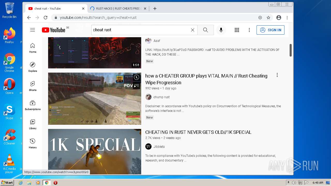
Task: Click the 992 views • 1 day ago text
Action: pos(161,88)
